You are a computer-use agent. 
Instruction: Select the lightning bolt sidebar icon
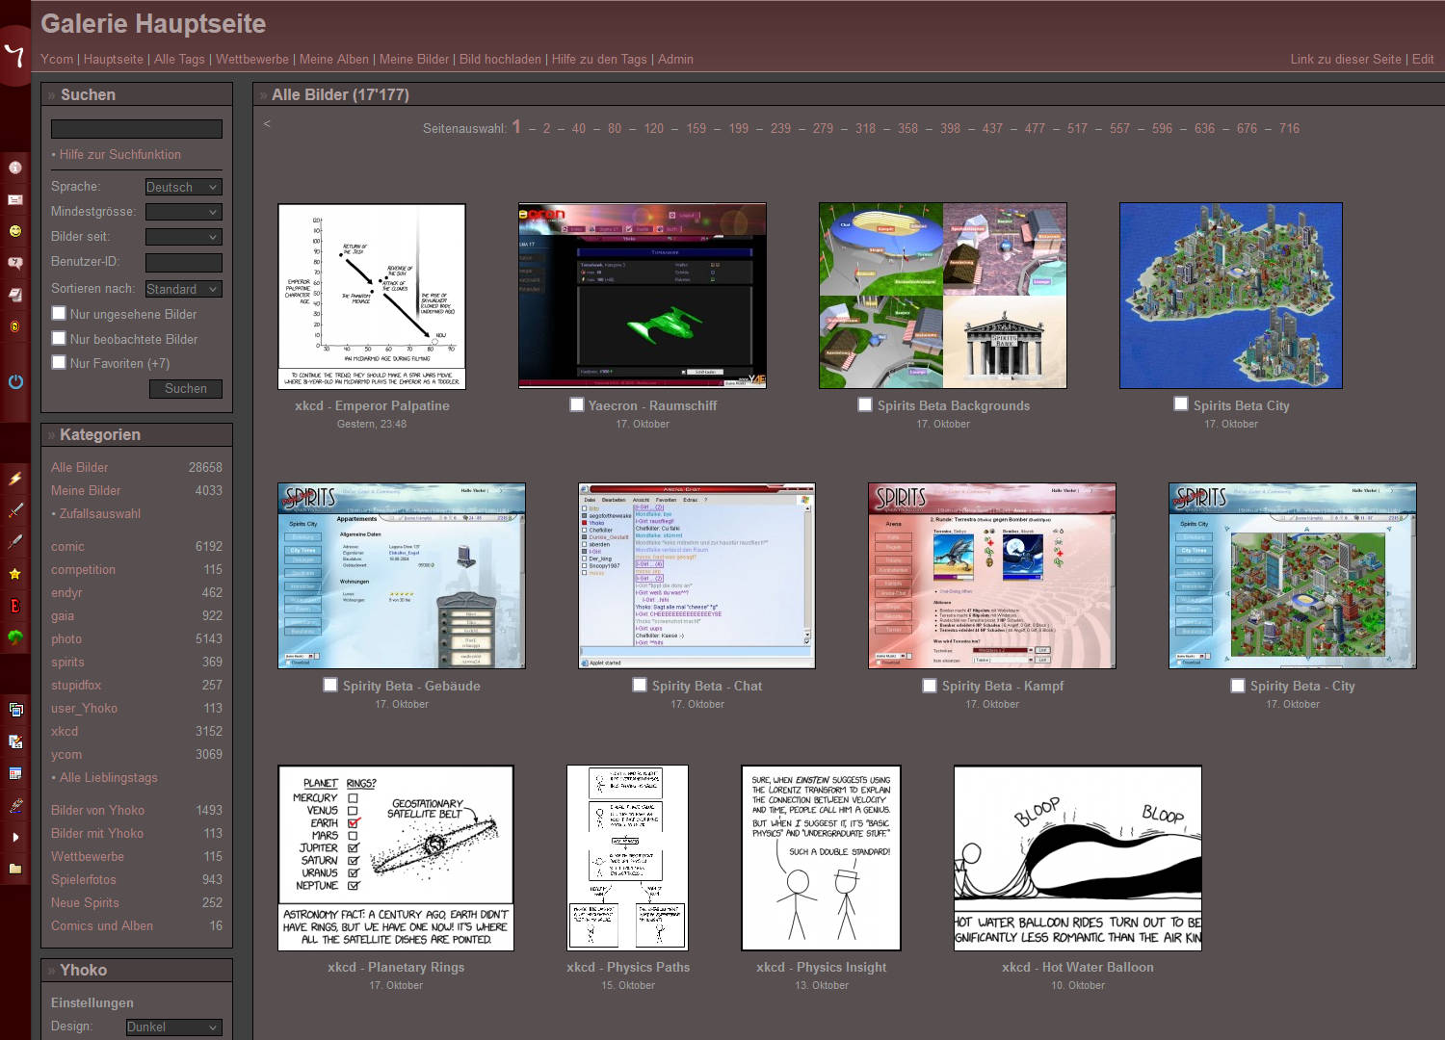(15, 479)
